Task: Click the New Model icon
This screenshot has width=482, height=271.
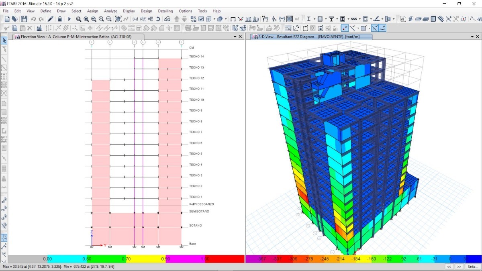Action: [7, 19]
